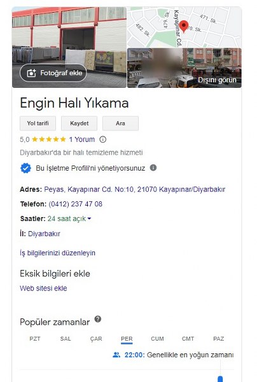Select the CUM day tab
Screen dimensions: 257x382
click(x=157, y=339)
